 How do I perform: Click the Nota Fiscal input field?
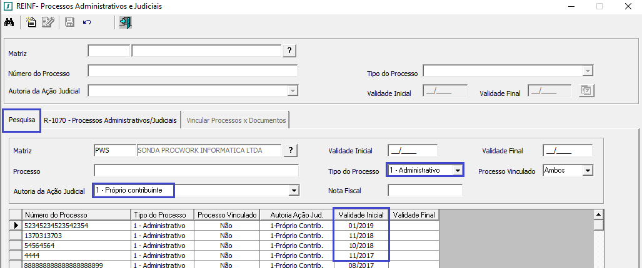(x=424, y=190)
